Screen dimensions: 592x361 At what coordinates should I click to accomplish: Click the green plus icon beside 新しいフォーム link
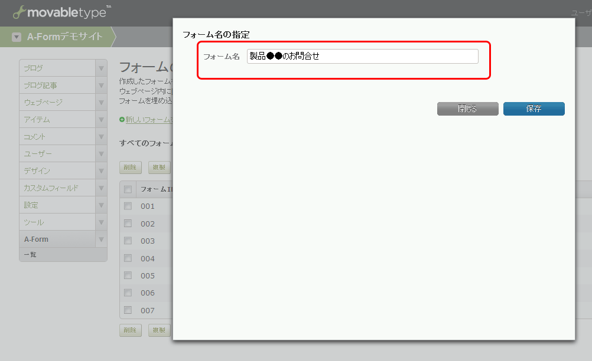click(121, 120)
